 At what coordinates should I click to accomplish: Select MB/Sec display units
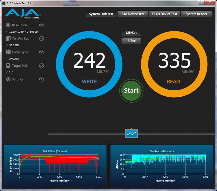(131, 33)
